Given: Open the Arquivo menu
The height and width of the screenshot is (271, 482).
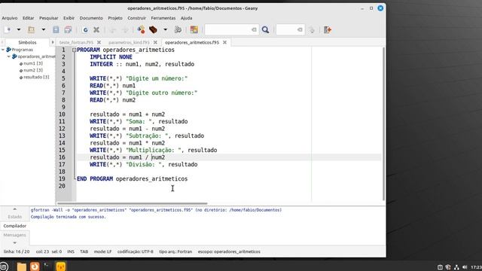Looking at the screenshot, I should pos(10,18).
